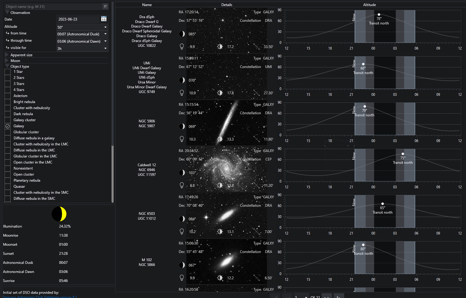466x298 pixels.
Task: Click surface brightness icon in UMi row
Action: 220,93
